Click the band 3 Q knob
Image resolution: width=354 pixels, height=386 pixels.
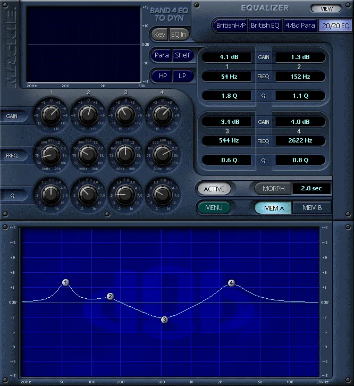(125, 195)
